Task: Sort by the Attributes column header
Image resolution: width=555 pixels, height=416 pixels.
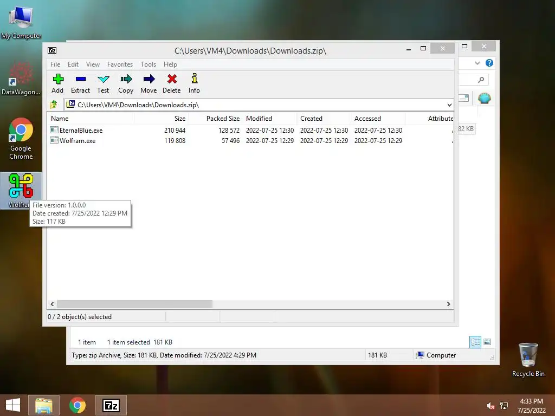Action: pos(429,119)
